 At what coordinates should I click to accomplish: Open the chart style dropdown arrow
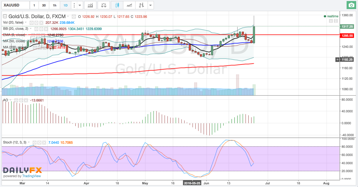(x=151, y=5)
